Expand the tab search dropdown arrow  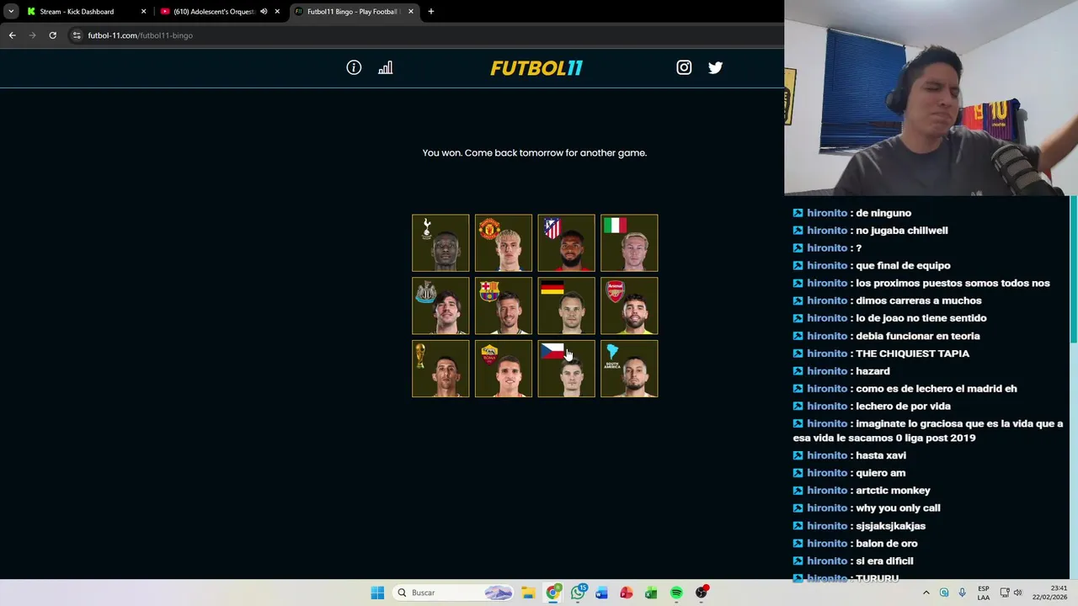(11, 12)
